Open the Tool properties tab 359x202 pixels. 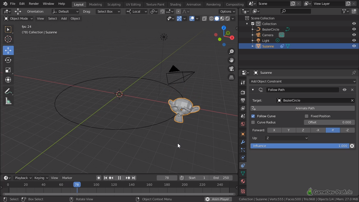tap(243, 82)
